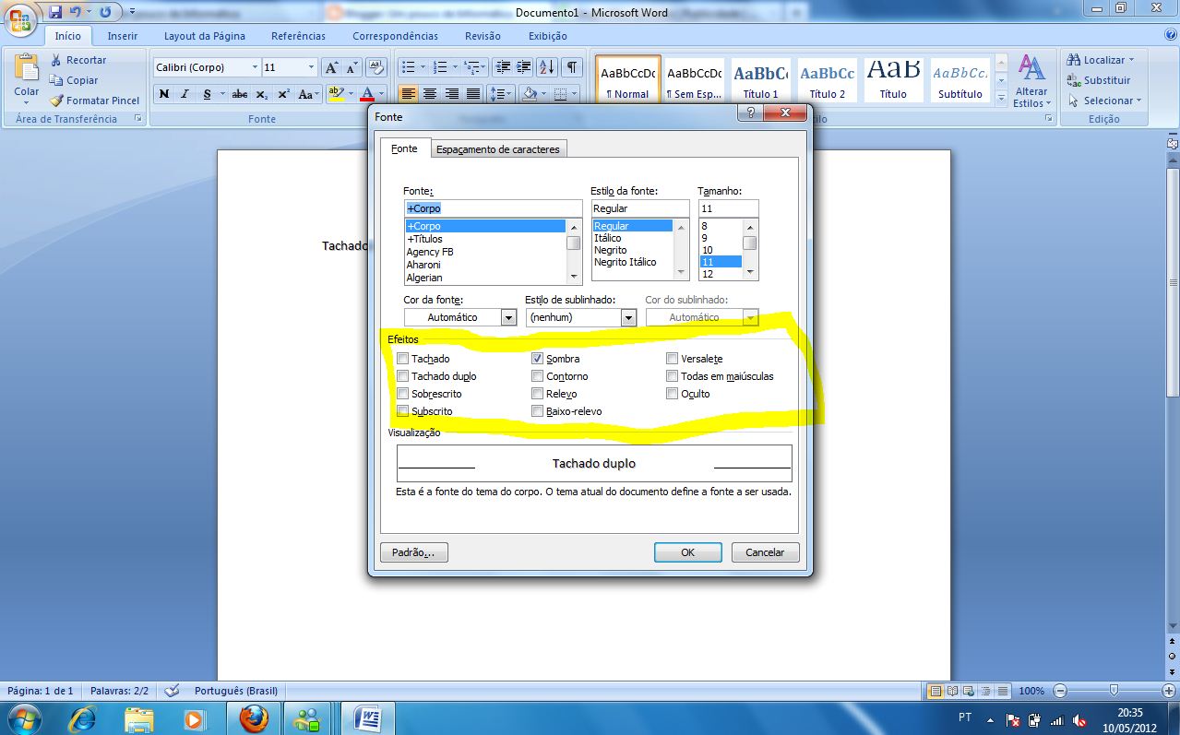Screen dimensions: 1180x735
Task: Open Firefox from the taskbar
Action: 254,717
